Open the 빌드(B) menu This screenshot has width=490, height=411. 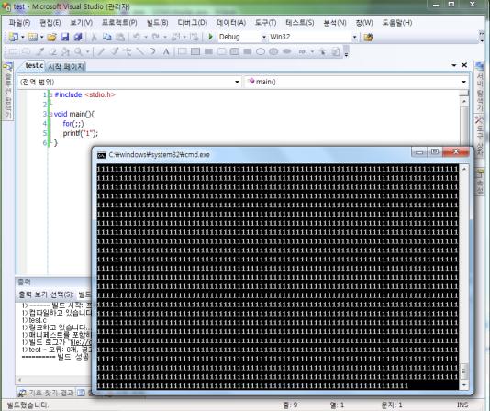click(x=157, y=23)
